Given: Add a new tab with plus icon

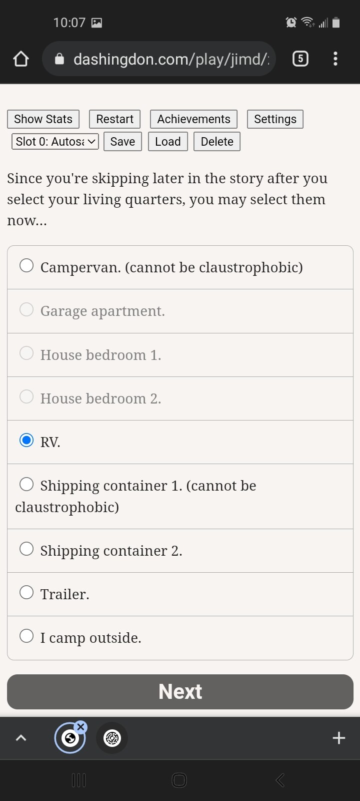Looking at the screenshot, I should tap(339, 738).
